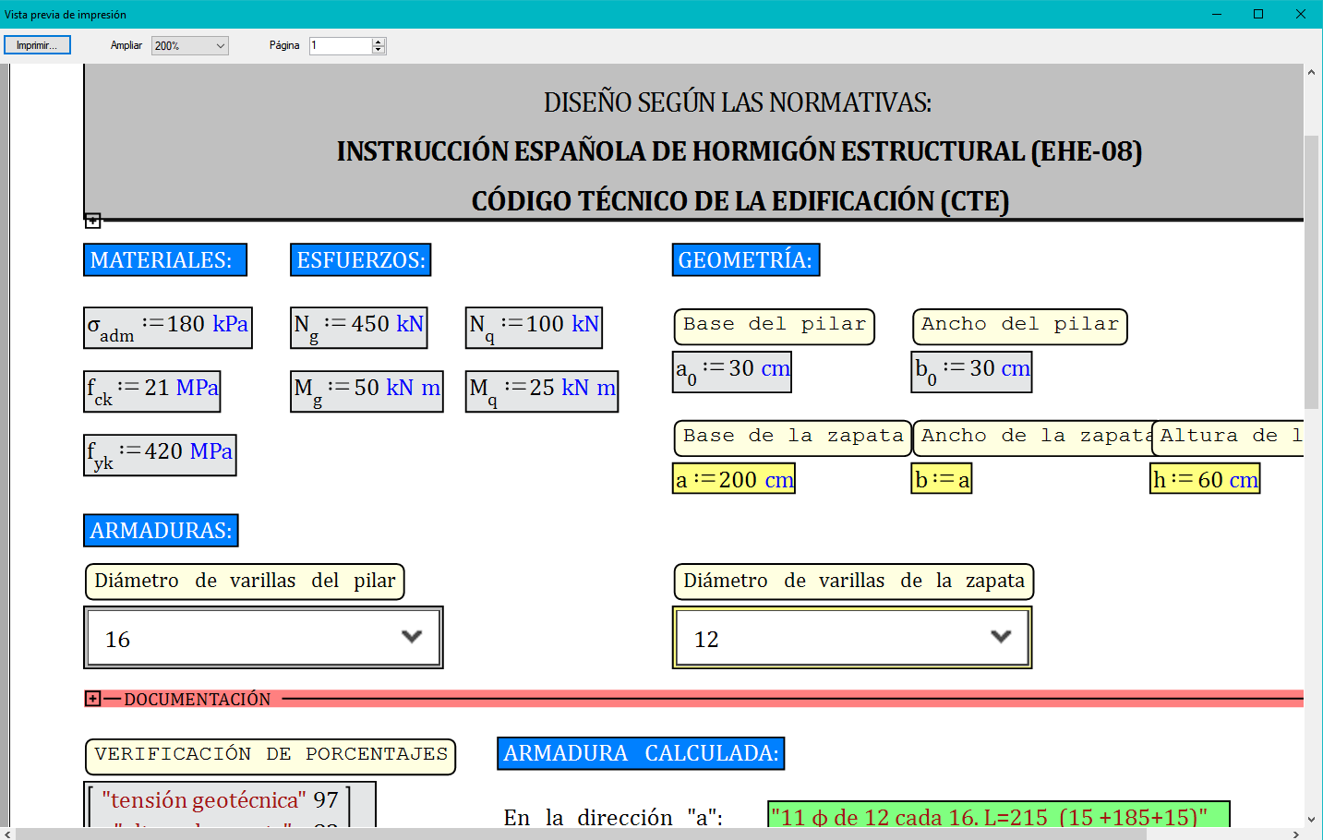Decrease page number with down stepper
This screenshot has width=1323, height=840.
tap(379, 50)
